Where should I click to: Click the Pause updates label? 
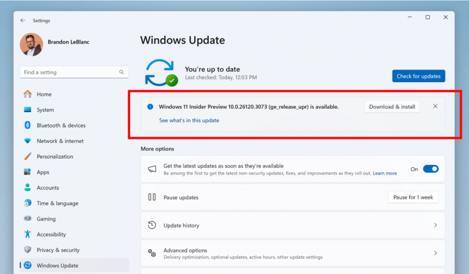[181, 198]
